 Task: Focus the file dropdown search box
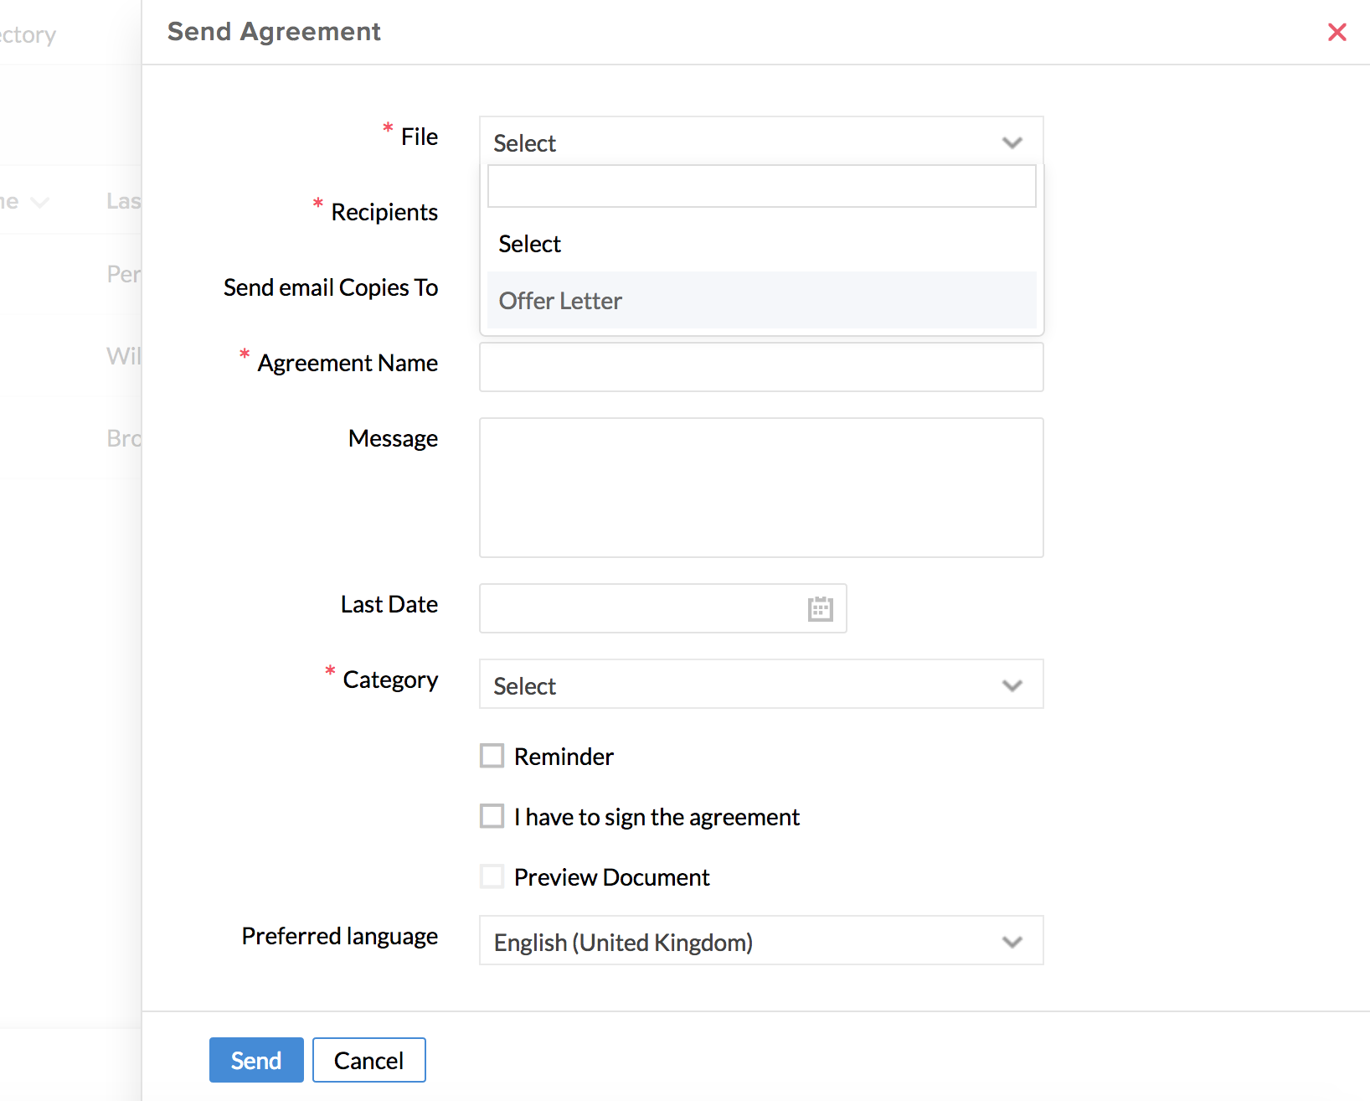coord(760,187)
